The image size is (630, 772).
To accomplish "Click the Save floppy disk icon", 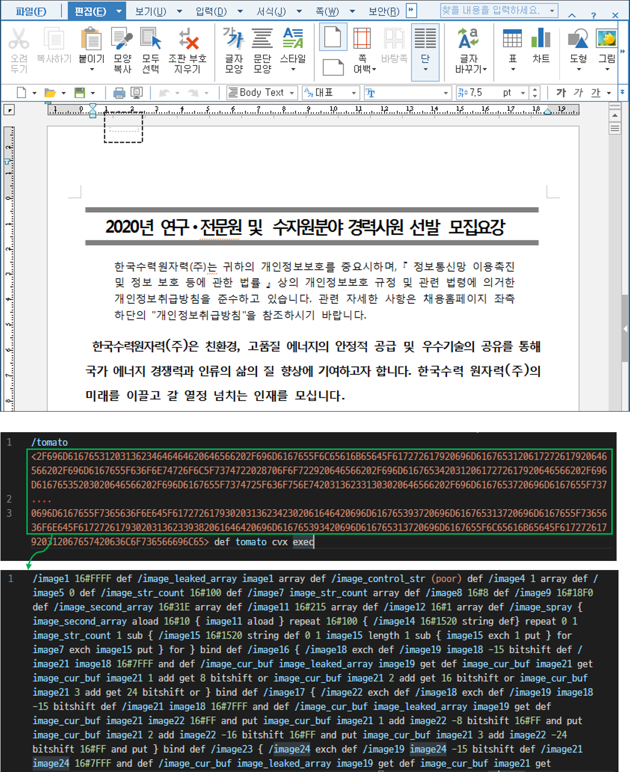I will (x=80, y=92).
